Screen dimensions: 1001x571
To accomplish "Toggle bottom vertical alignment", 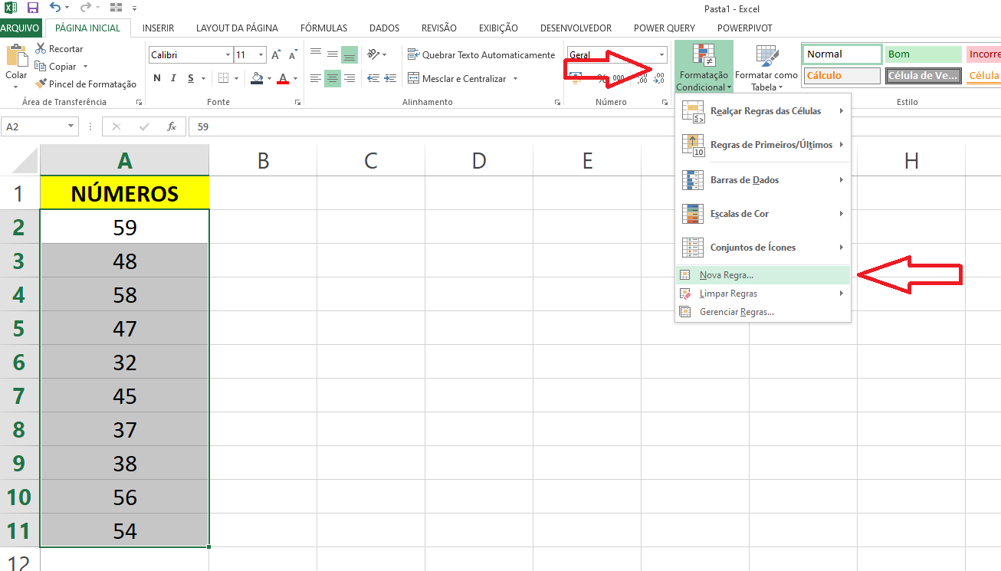I will [x=350, y=54].
